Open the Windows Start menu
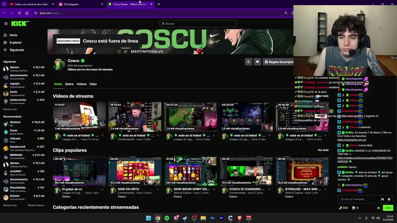The width and height of the screenshot is (397, 223). click(149, 218)
